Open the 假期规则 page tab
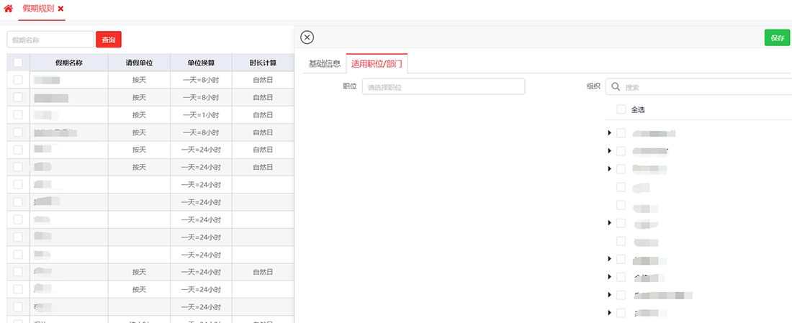792x323 pixels. 38,9
